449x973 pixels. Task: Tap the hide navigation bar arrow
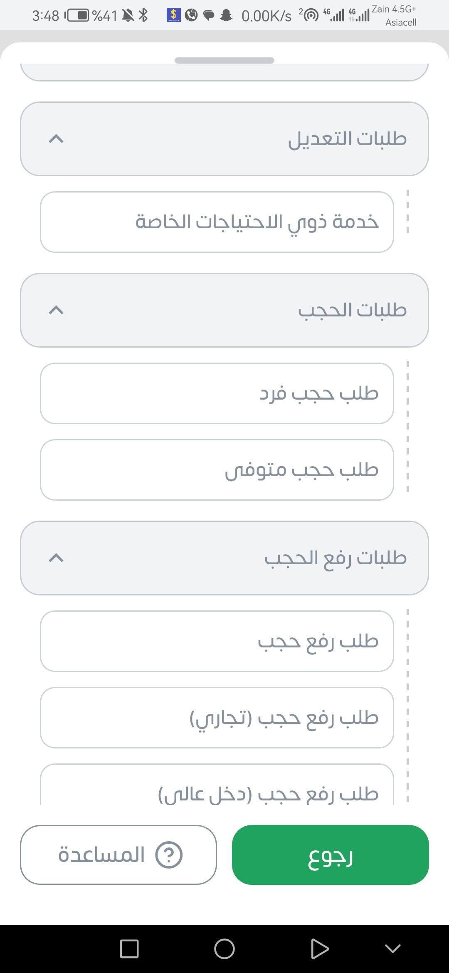click(x=393, y=948)
